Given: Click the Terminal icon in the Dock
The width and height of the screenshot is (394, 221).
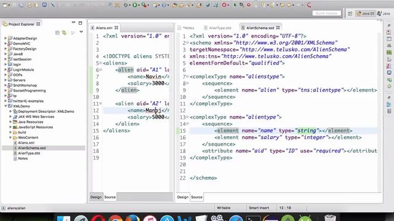Looking at the screenshot, I should click(x=253, y=219).
